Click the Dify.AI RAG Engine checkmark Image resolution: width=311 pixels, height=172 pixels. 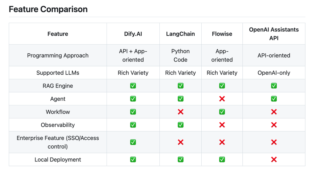[x=133, y=86]
